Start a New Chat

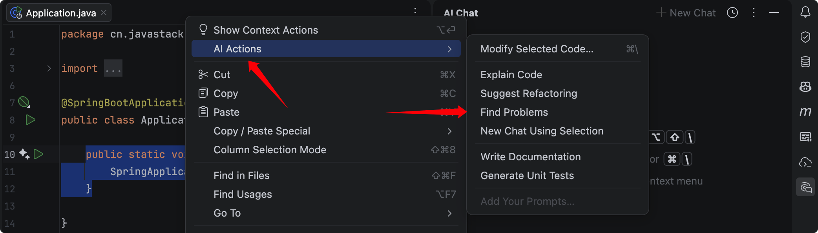tap(686, 13)
